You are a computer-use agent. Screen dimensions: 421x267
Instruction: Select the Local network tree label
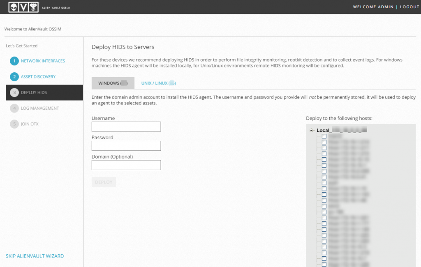342,130
